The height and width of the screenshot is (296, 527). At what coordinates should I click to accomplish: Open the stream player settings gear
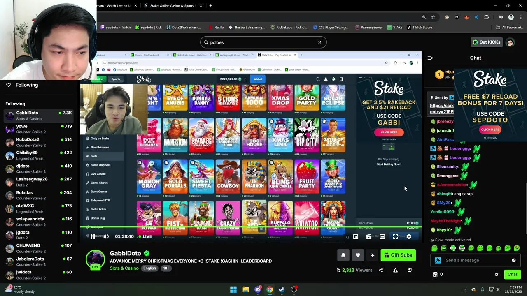click(409, 236)
